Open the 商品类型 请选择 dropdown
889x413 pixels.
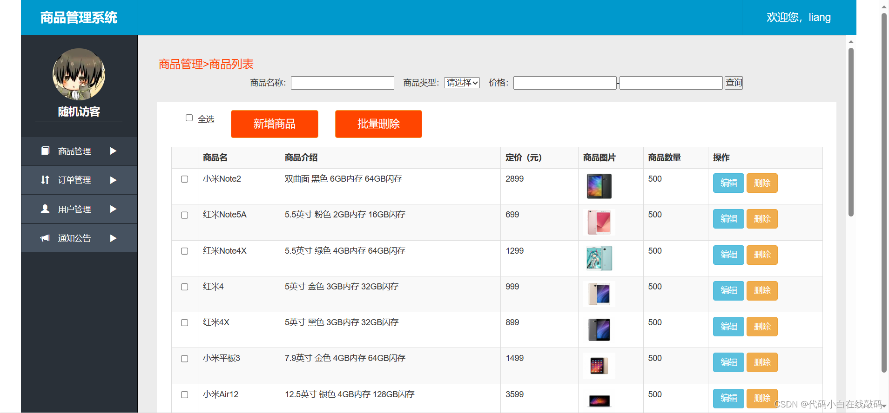tap(462, 83)
